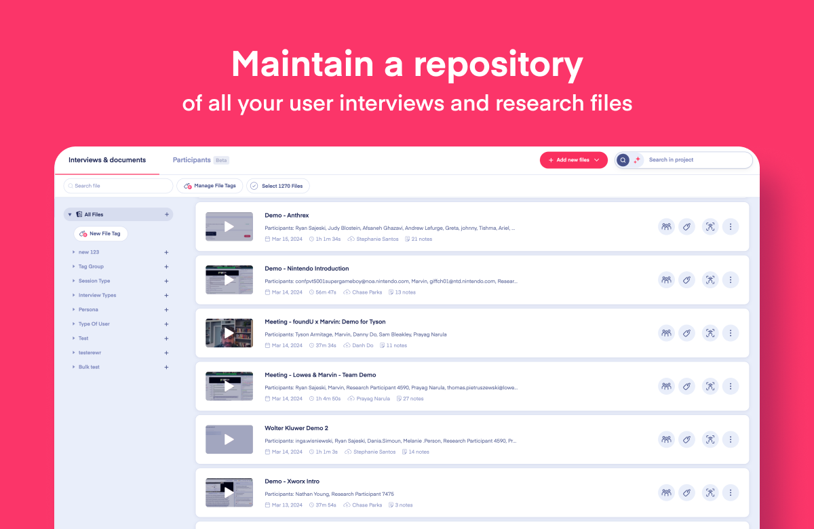Expand the Session Type tag group
The height and width of the screenshot is (529, 814).
pos(74,281)
